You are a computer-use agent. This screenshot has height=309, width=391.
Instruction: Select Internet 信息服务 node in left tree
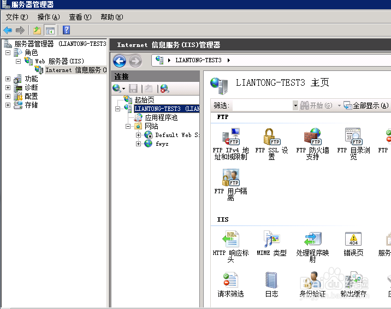click(76, 70)
